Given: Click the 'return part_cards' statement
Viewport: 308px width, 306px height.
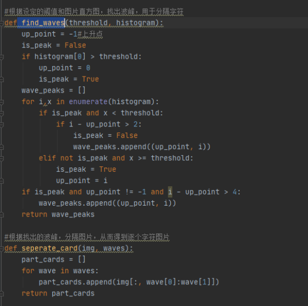Looking at the screenshot, I should pyautogui.click(x=58, y=293).
